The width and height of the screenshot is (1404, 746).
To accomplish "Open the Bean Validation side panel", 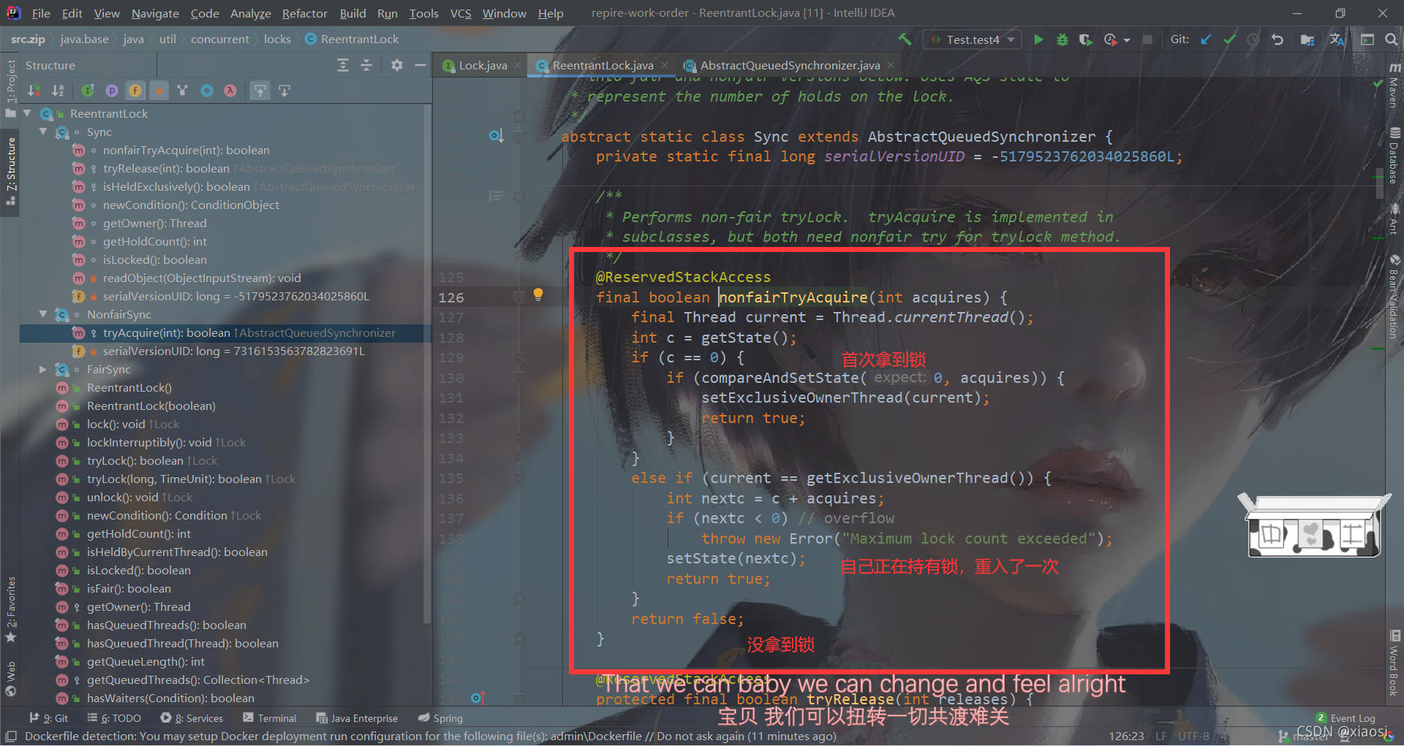I will pyautogui.click(x=1394, y=298).
